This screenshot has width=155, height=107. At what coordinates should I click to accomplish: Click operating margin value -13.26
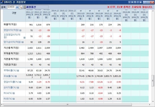(x=100, y=82)
